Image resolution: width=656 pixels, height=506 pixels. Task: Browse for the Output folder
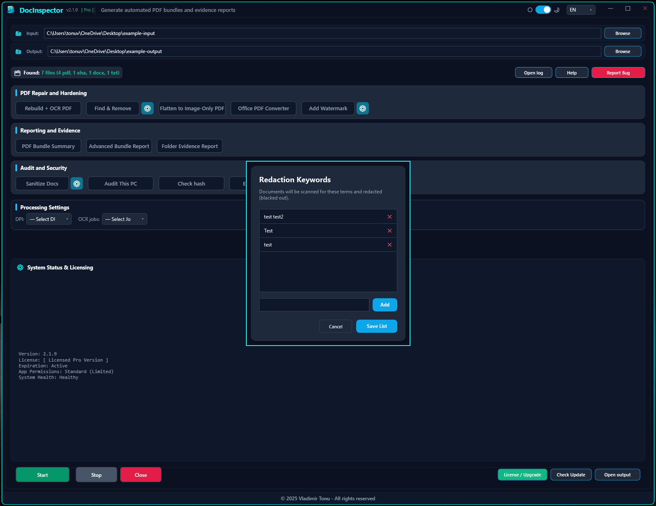(623, 51)
